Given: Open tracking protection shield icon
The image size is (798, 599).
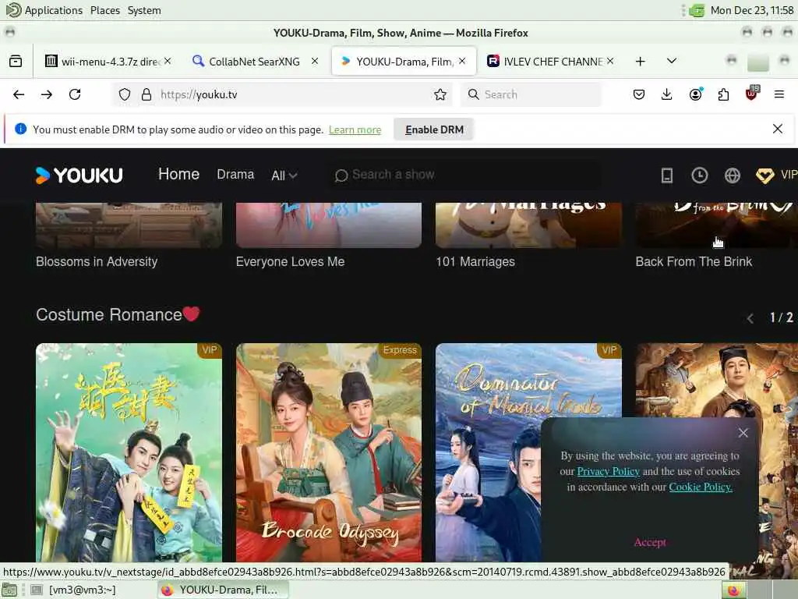Looking at the screenshot, I should (125, 94).
